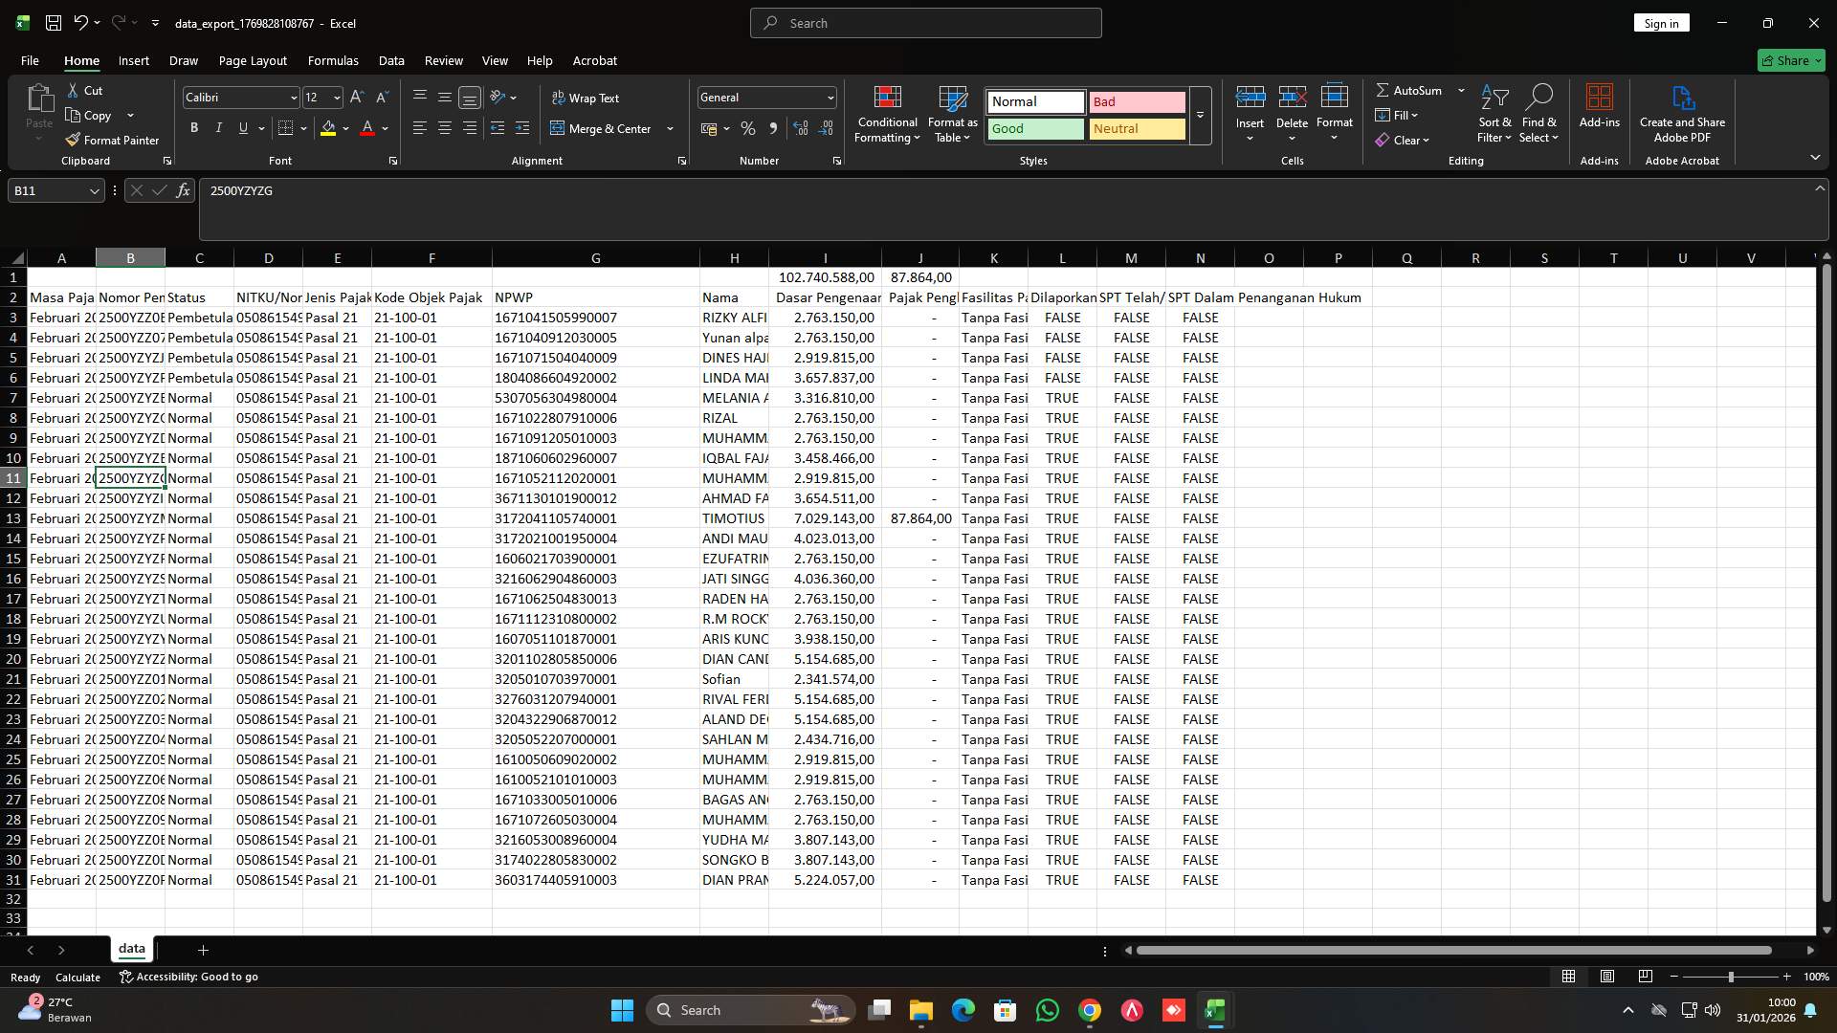Open WhatsApp from the taskbar
1837x1033 pixels.
point(1048,1010)
